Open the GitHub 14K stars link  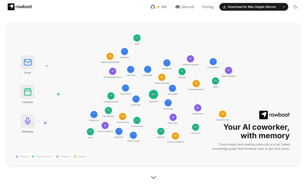[159, 7]
